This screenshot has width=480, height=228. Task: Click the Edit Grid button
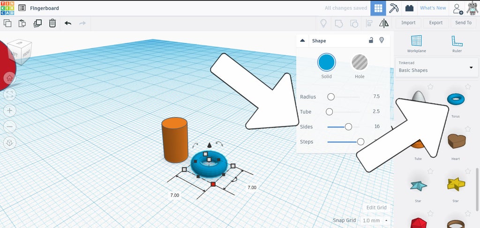pyautogui.click(x=376, y=207)
